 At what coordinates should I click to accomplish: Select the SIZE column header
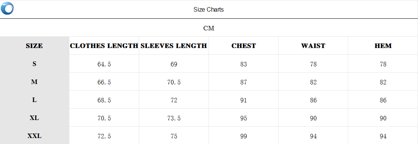[34, 46]
